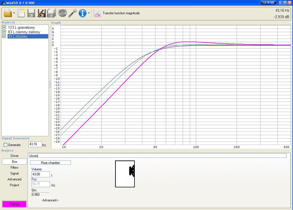Click the Qtc field showing 0,960
The height and width of the screenshot is (210, 293).
[x=40, y=194]
